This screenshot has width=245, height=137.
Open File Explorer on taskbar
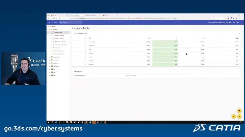point(97,122)
